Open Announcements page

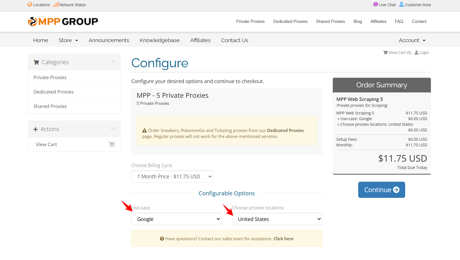109,40
